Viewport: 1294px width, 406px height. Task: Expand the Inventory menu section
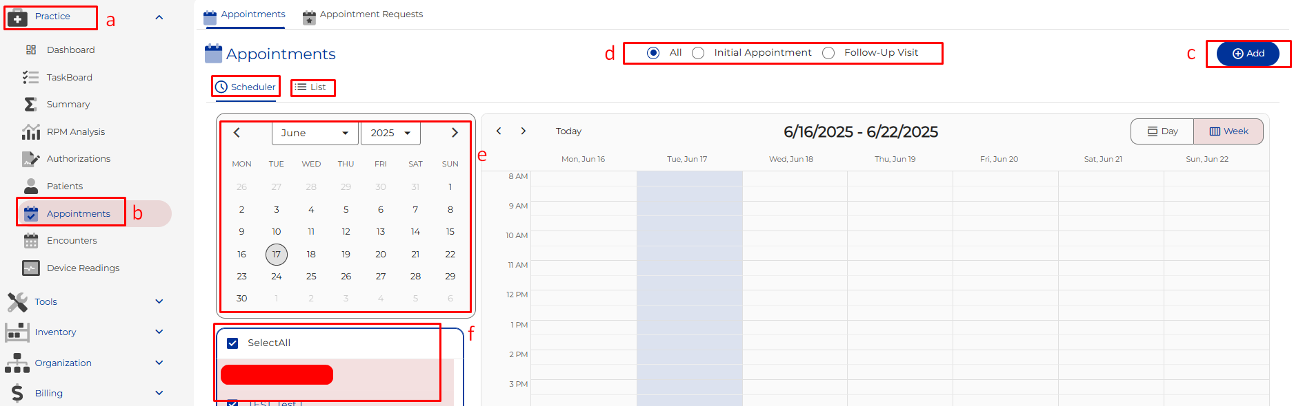159,332
